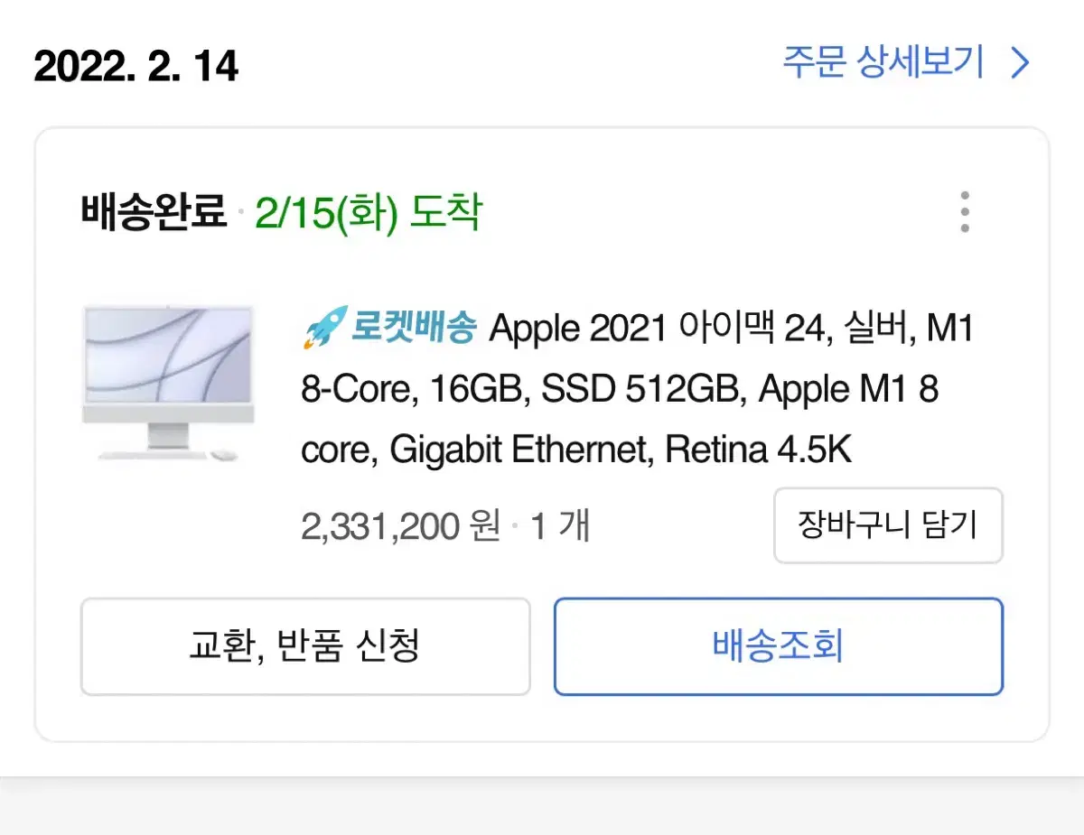This screenshot has width=1084, height=835.
Task: Click the 1 개 quantity label
Action: tap(560, 526)
